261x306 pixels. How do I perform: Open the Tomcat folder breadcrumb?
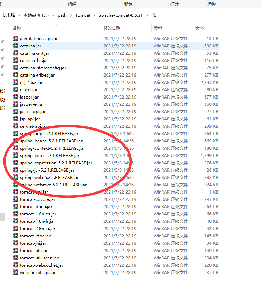(83, 15)
